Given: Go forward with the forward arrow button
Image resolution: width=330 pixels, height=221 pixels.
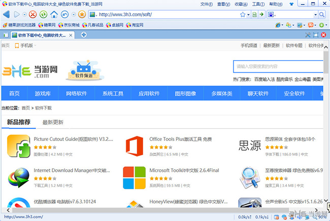Looking at the screenshot, I should (17, 14).
